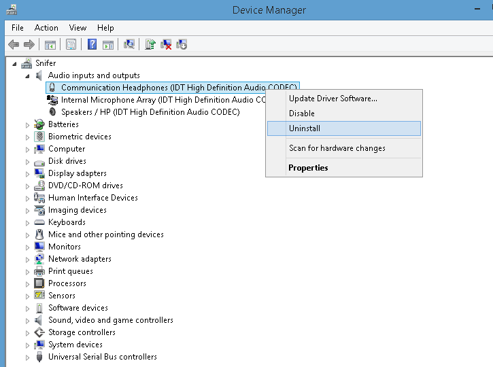Collapse the Audio inputs and outputs node
493x367 pixels.
click(x=27, y=76)
